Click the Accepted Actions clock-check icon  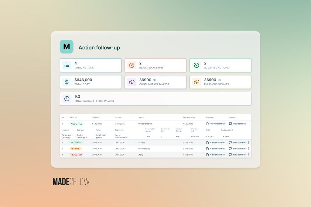(197, 65)
